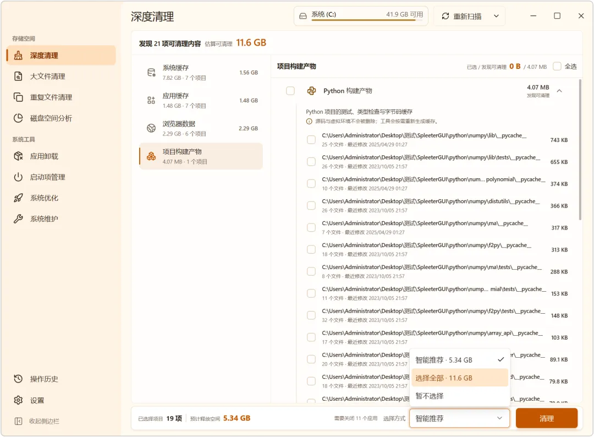Click the drive icon beside 系统 (C:)
The image size is (594, 437).
click(302, 15)
